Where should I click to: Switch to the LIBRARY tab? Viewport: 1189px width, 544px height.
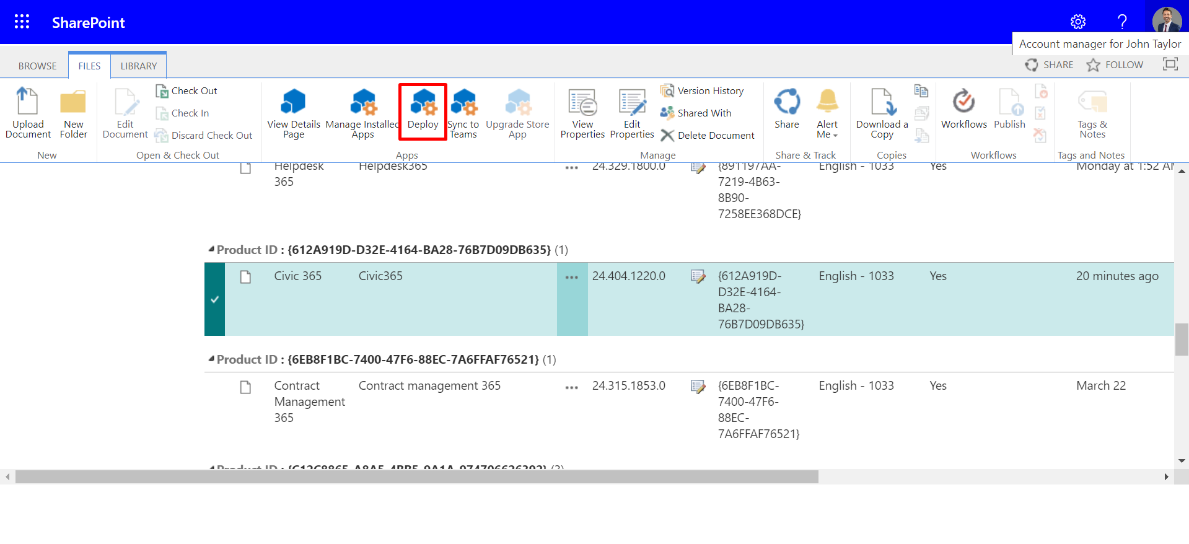point(139,66)
